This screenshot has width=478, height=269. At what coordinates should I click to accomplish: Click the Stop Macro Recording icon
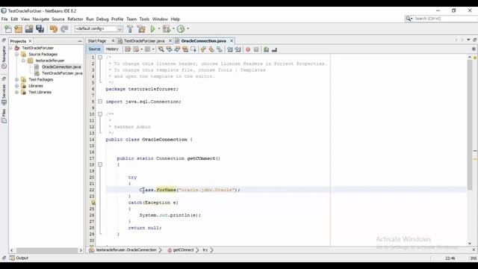(256, 49)
